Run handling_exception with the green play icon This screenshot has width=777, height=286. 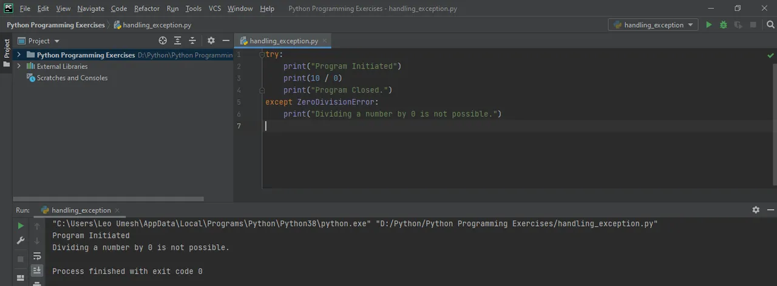click(x=708, y=25)
